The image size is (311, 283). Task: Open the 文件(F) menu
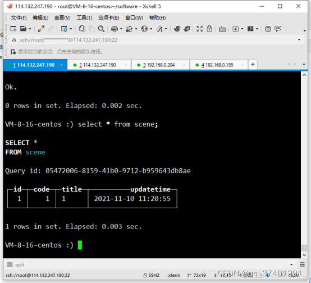[x=19, y=17]
